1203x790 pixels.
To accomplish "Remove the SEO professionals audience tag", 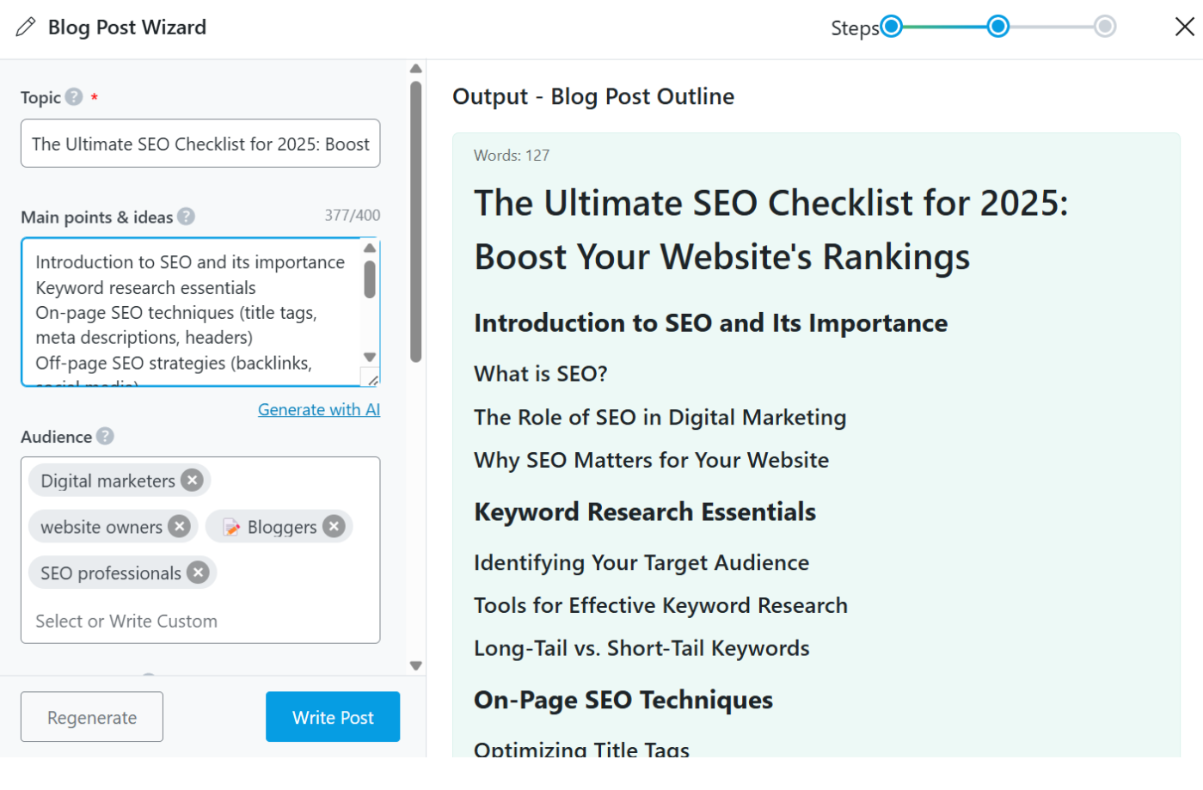I will pos(199,573).
